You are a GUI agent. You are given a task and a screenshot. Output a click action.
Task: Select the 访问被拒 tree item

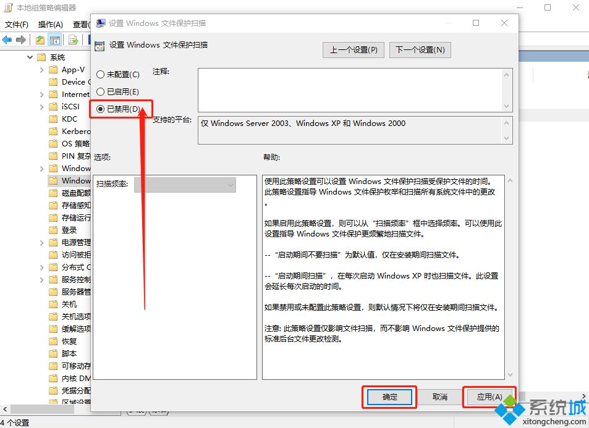pyautogui.click(x=76, y=255)
